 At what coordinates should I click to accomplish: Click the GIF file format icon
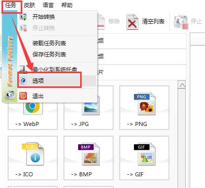(145, 154)
